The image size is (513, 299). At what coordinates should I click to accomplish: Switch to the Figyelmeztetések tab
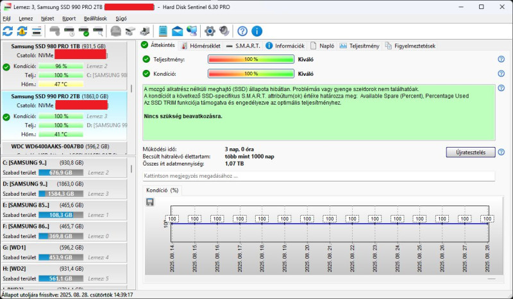410,46
